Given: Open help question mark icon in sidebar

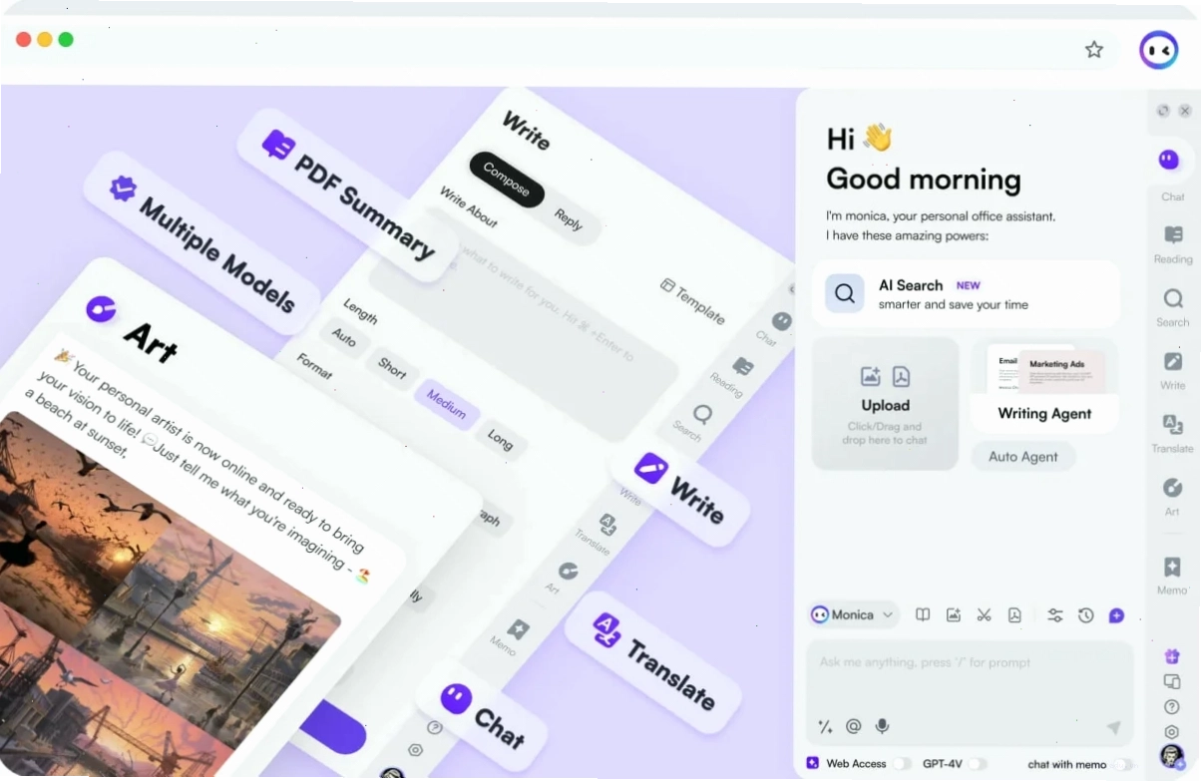Looking at the screenshot, I should click(1172, 707).
